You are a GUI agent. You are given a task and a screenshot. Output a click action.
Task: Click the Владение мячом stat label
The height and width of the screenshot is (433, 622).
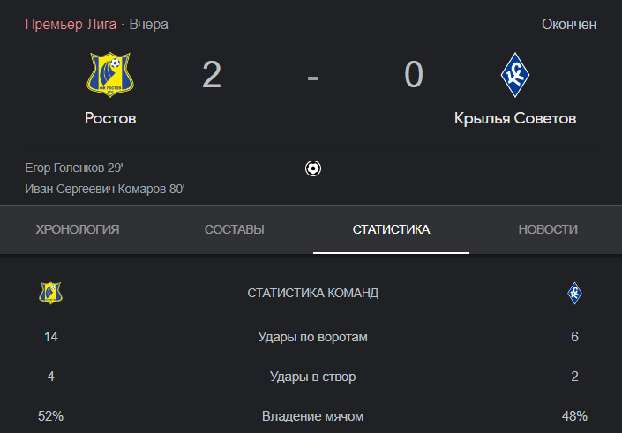pyautogui.click(x=313, y=416)
